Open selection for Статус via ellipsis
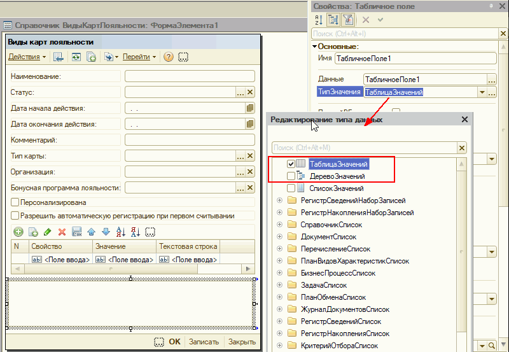Screen dimensions: 509x352 (x=241, y=92)
